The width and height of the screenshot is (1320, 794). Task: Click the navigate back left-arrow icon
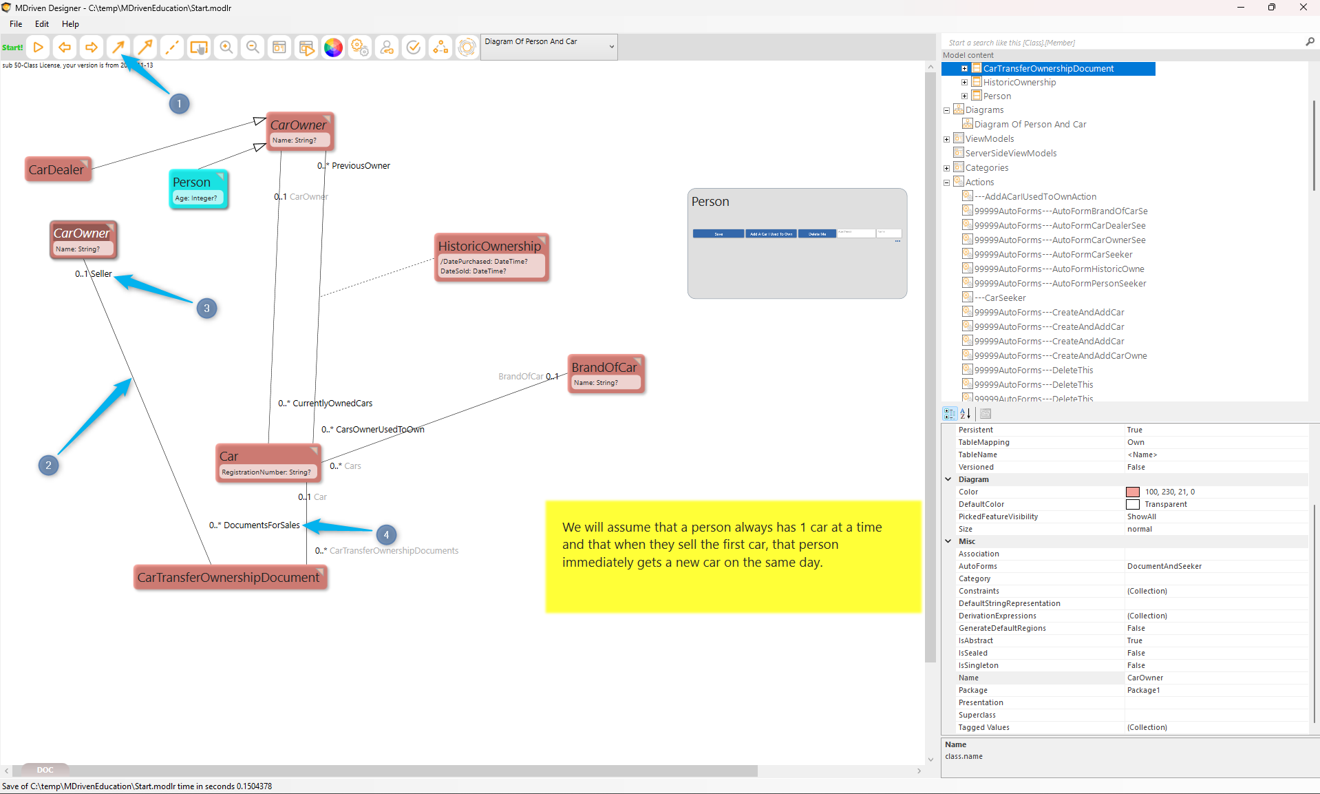pos(65,48)
